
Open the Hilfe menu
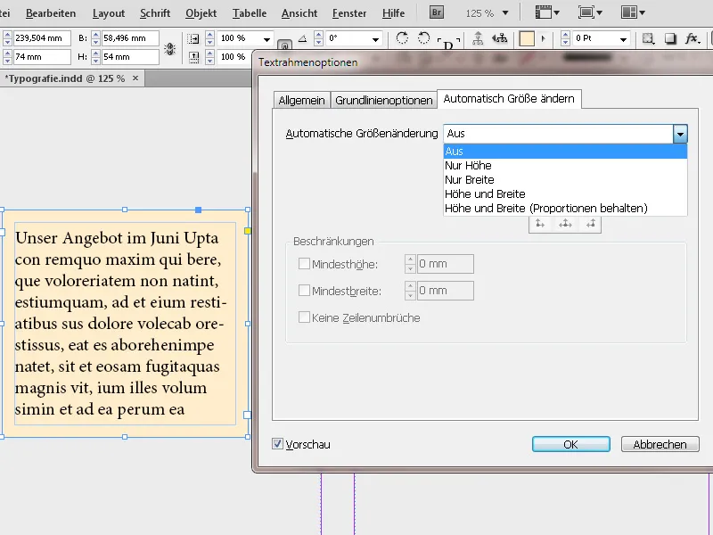tap(393, 13)
